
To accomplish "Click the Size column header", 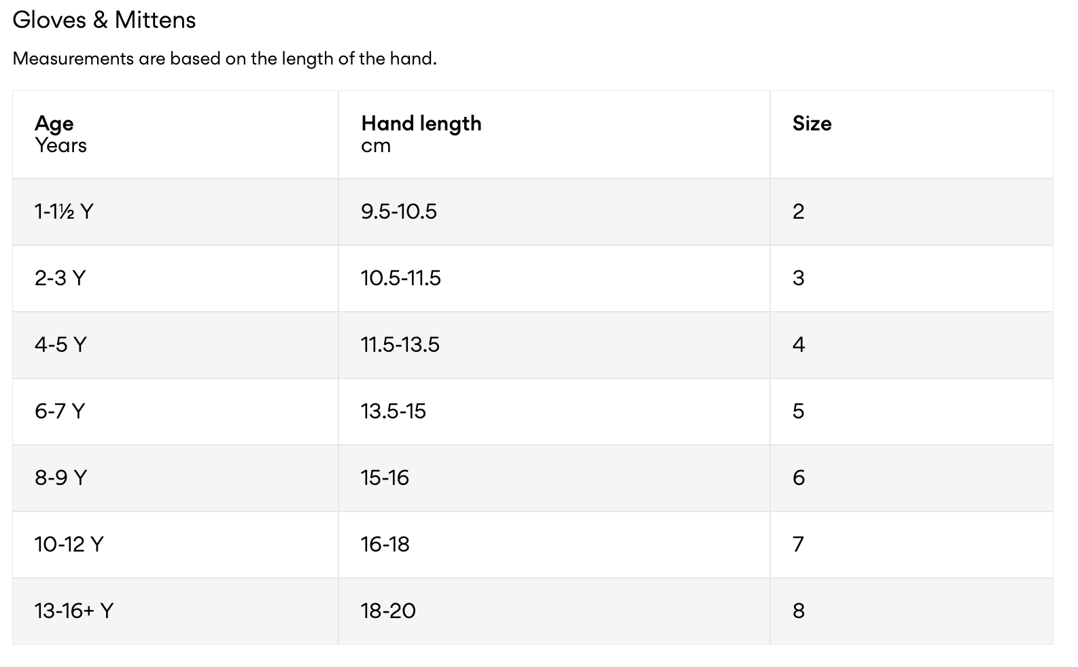I will (911, 134).
